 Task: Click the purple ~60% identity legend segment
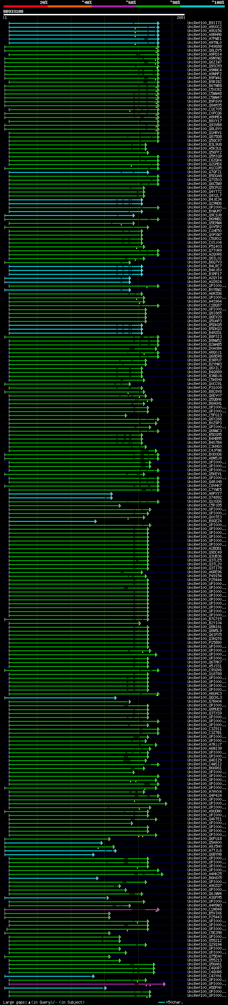click(x=114, y=6)
